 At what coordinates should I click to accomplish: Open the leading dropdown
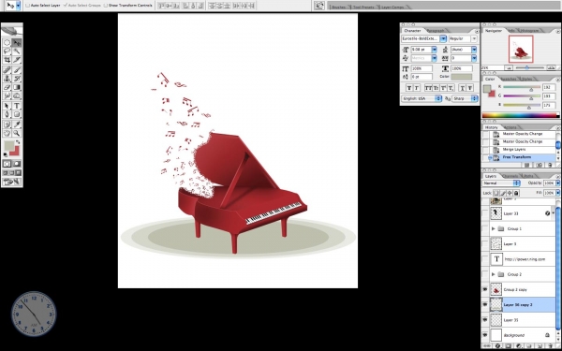point(474,50)
